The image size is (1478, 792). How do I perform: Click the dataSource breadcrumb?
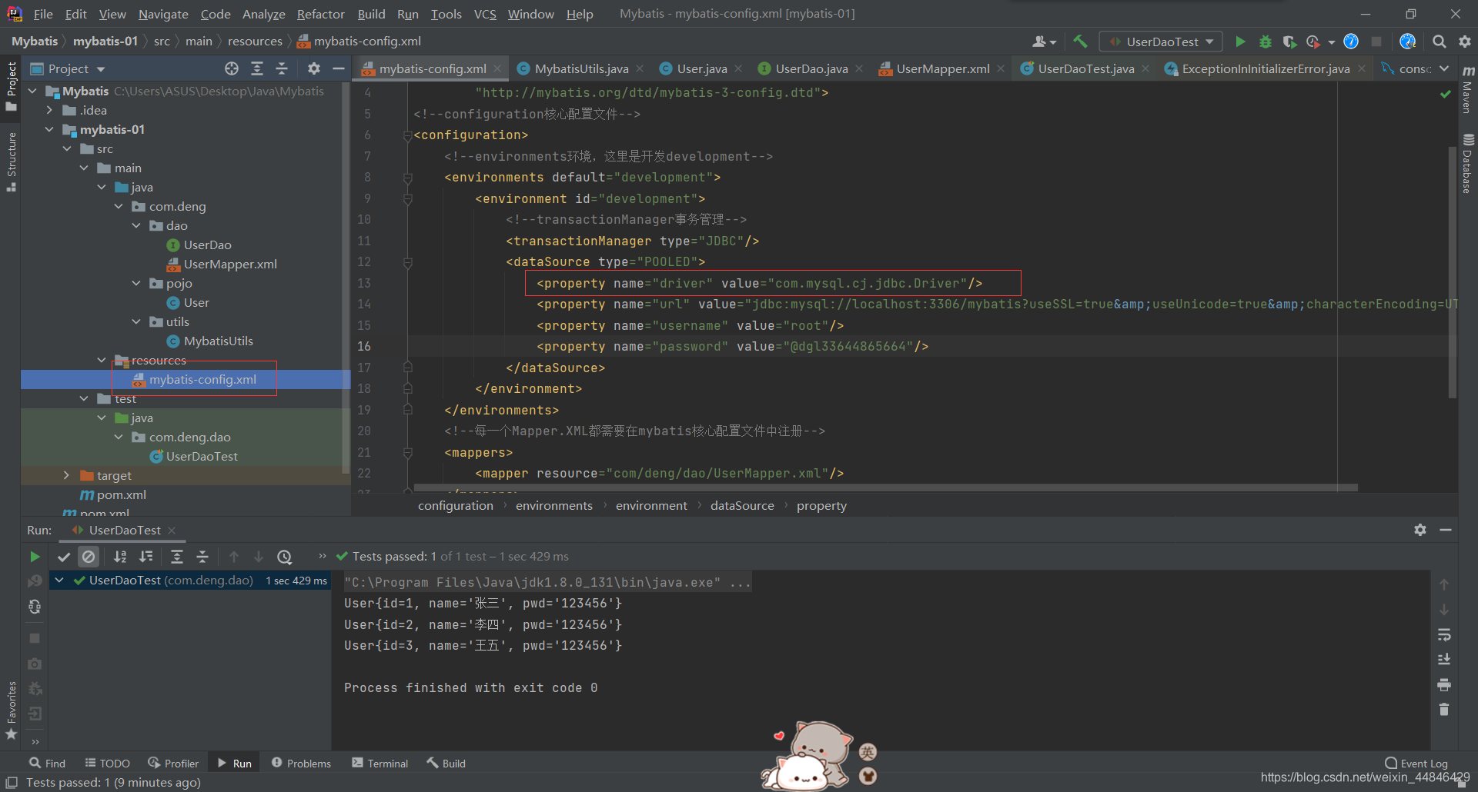742,506
